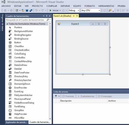129x125 pixels.
Task: Pin the Cuadro de herramientas panel
Action: 47,16
